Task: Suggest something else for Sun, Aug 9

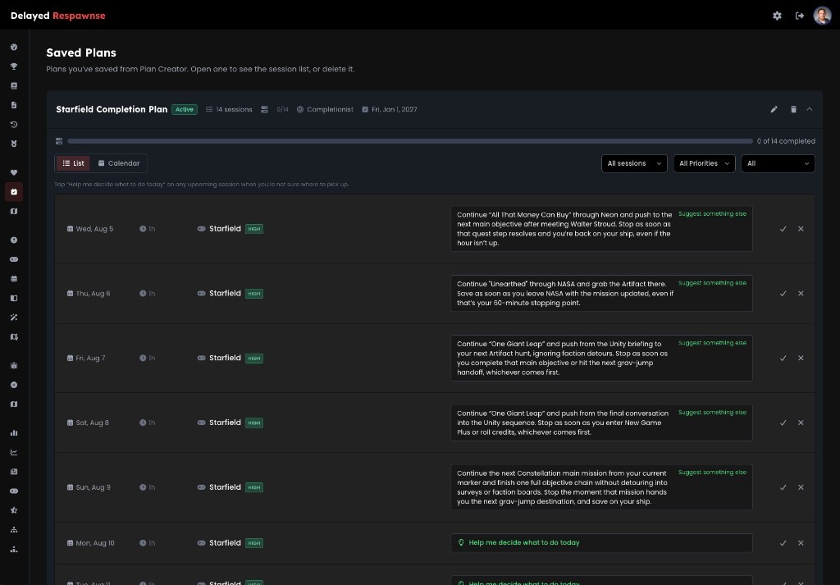Action: click(712, 473)
